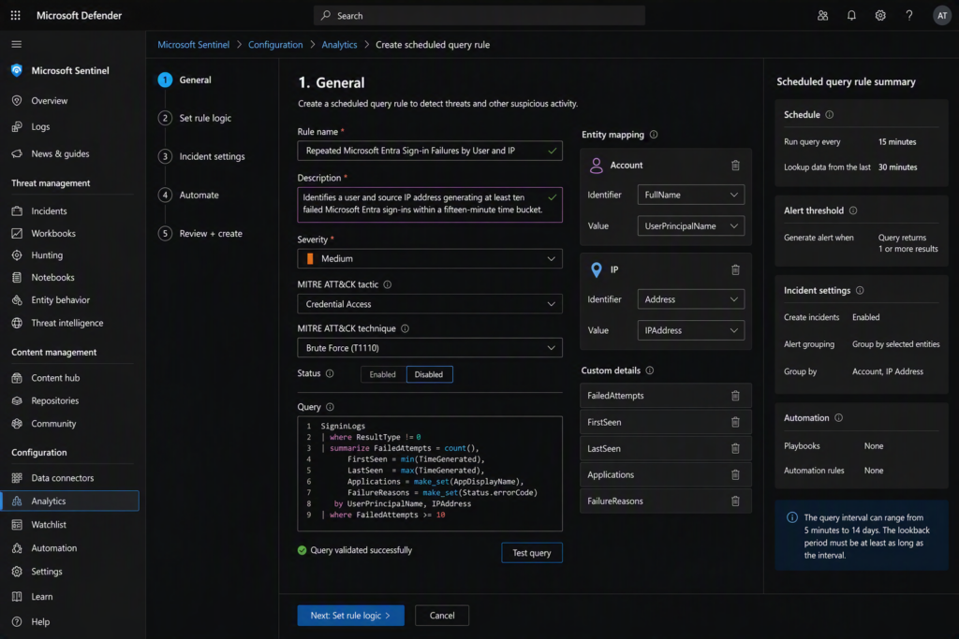
Task: Focus the Search box at top
Action: coord(479,15)
